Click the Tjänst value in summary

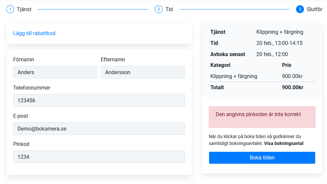click(x=280, y=32)
